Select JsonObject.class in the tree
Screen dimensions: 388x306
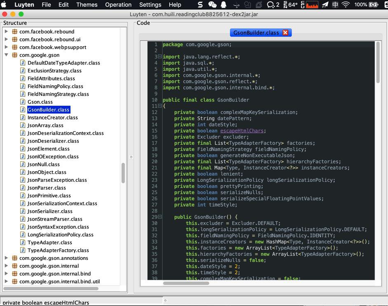click(47, 172)
